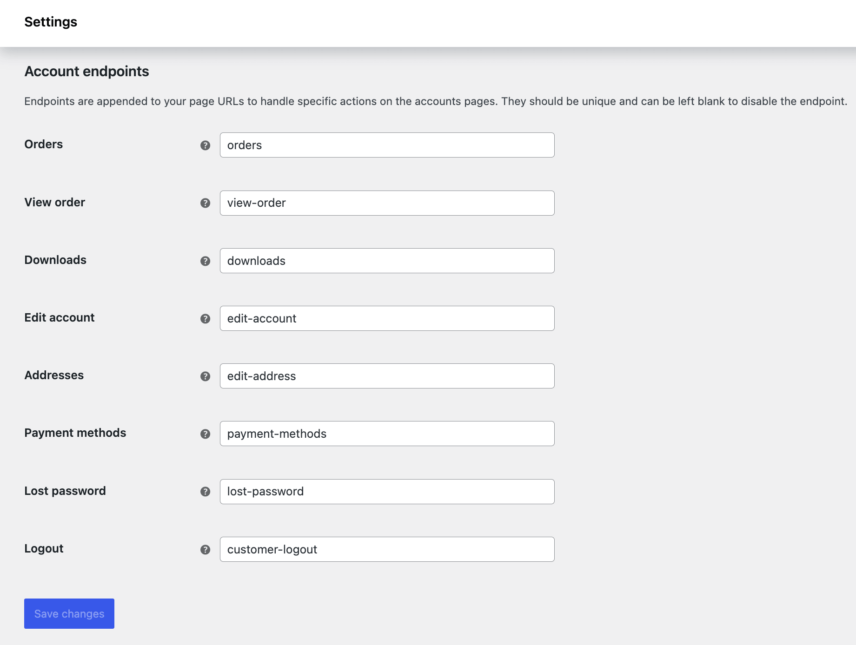Image resolution: width=856 pixels, height=645 pixels.
Task: Select the downloads endpoint input field
Action: pyautogui.click(x=387, y=261)
